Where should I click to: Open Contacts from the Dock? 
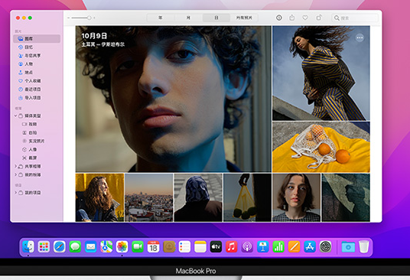click(x=169, y=246)
